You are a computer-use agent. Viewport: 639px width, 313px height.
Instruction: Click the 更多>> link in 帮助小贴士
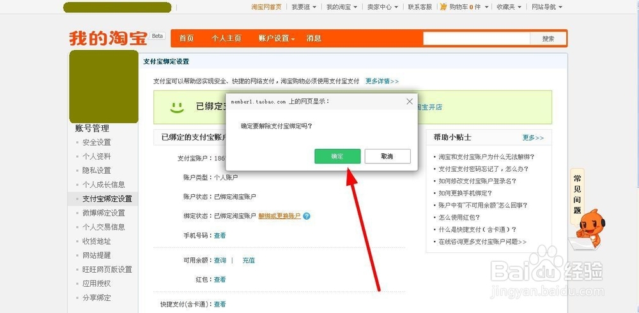pos(533,138)
